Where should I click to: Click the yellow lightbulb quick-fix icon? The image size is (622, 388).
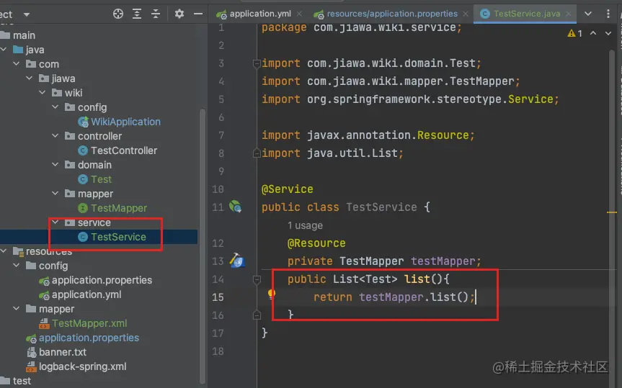coord(271,294)
